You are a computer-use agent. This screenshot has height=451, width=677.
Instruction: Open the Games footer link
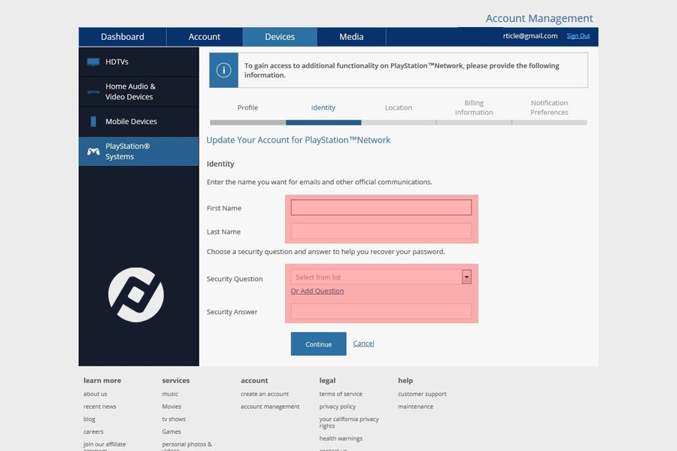click(x=172, y=431)
